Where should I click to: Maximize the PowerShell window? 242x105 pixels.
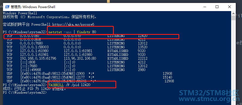217,7
